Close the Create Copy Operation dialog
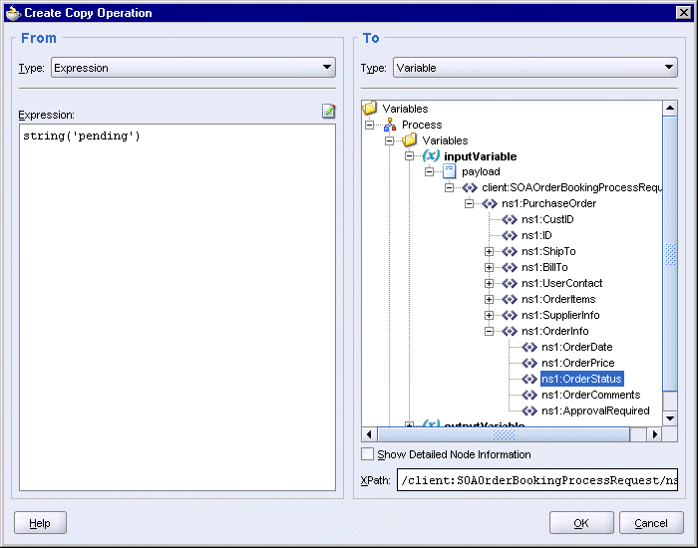Image resolution: width=698 pixels, height=548 pixels. tap(683, 12)
